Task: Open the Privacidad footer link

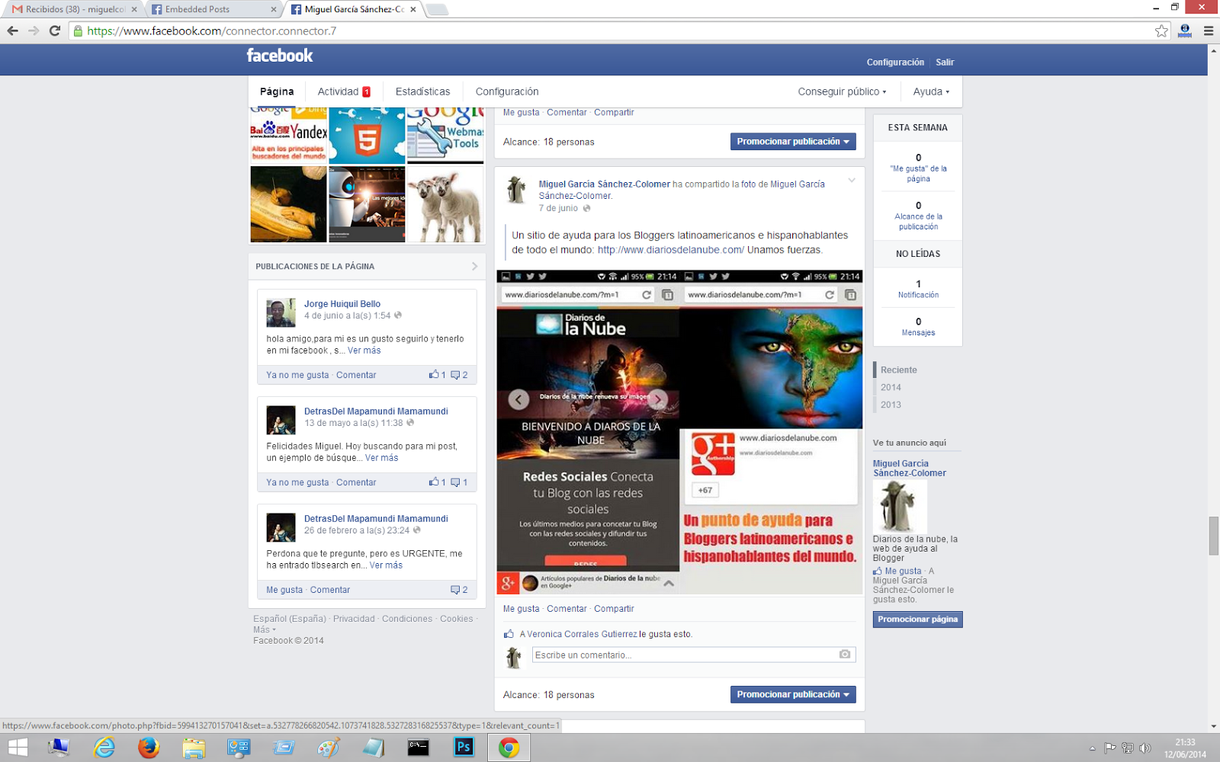Action: point(354,619)
